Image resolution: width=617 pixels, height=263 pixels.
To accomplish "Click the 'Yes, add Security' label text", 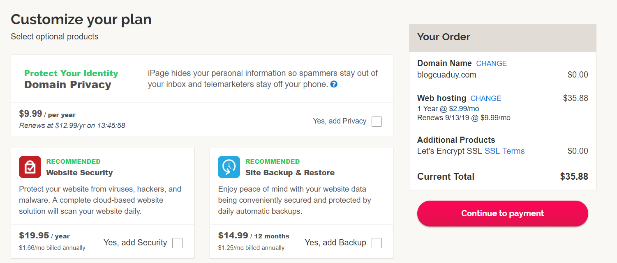I will 135,242.
